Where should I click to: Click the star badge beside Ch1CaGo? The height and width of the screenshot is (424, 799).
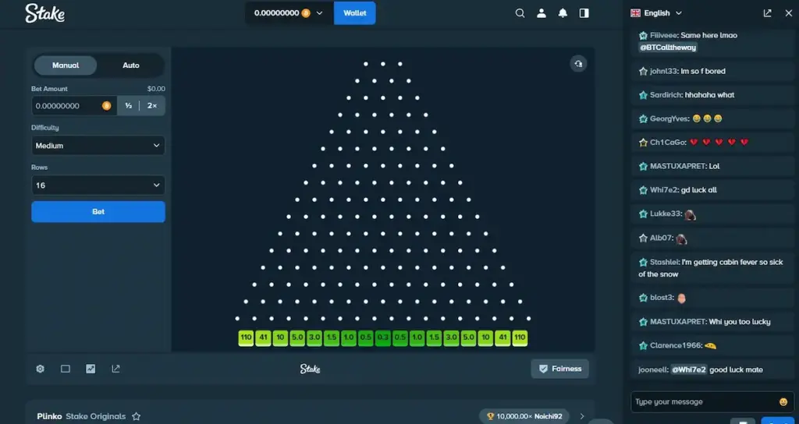pyautogui.click(x=643, y=143)
